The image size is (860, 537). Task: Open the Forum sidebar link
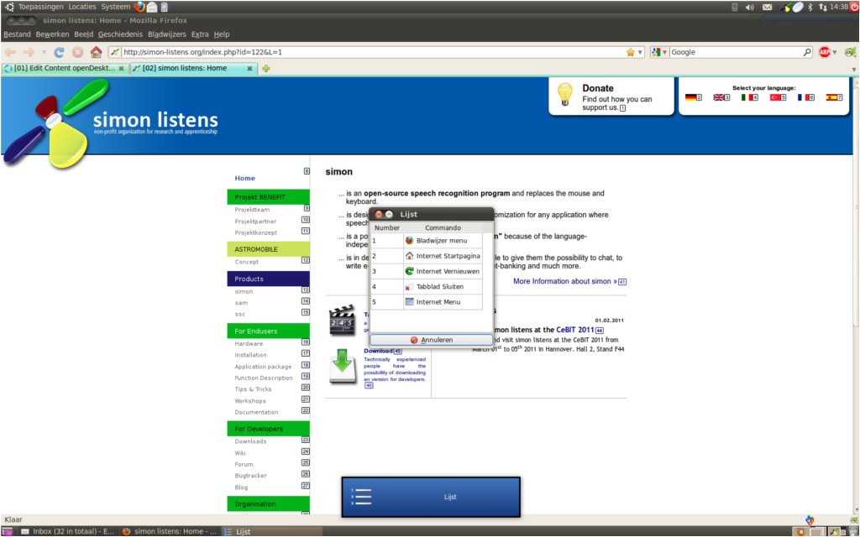point(244,464)
